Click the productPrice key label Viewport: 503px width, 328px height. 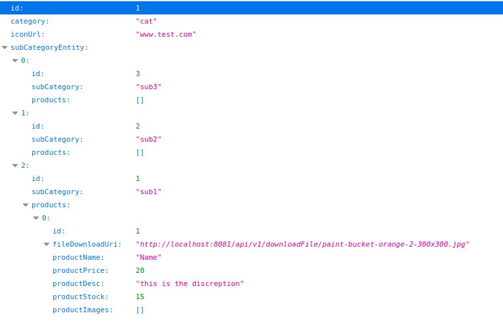tap(81, 270)
